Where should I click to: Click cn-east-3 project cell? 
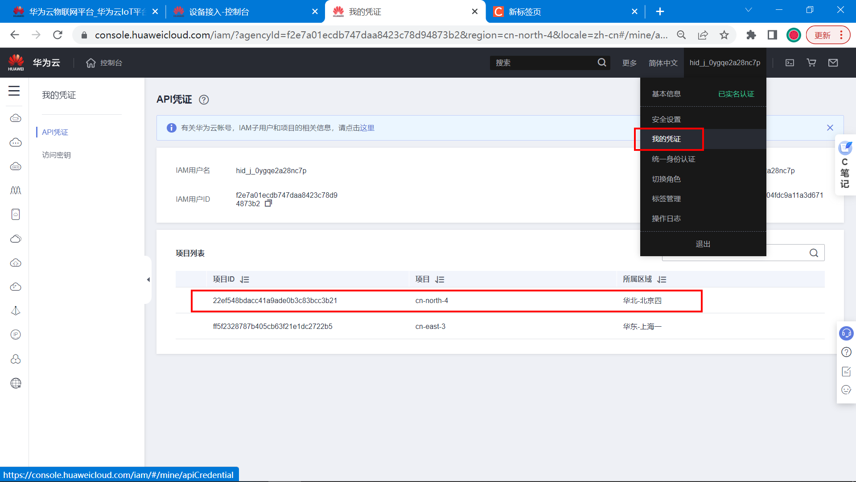tap(430, 326)
